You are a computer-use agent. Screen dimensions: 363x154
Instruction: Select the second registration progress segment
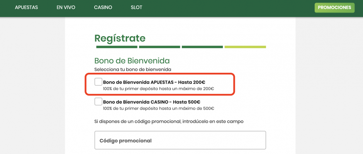[x=159, y=47]
